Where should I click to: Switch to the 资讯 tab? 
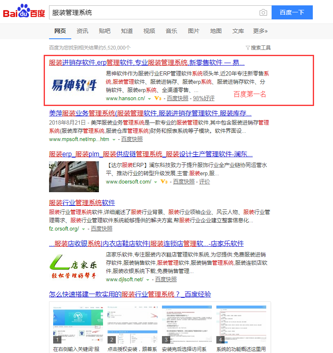[82, 31]
